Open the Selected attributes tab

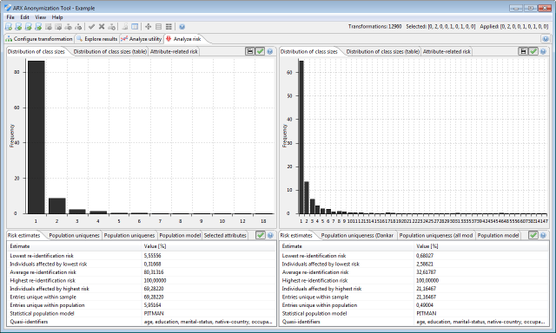pos(225,235)
